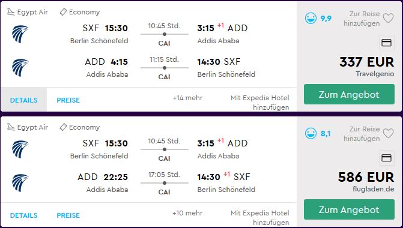Click credit card icon above 586 EUR
The height and width of the screenshot is (228, 403).
click(x=387, y=158)
